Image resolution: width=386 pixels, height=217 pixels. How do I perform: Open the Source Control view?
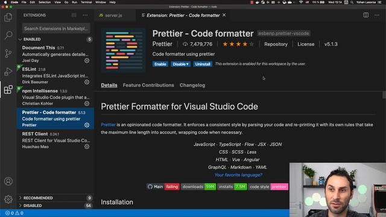coord(8,53)
